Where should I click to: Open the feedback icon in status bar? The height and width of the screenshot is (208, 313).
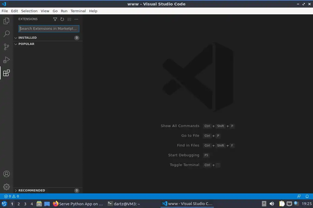tap(299, 196)
